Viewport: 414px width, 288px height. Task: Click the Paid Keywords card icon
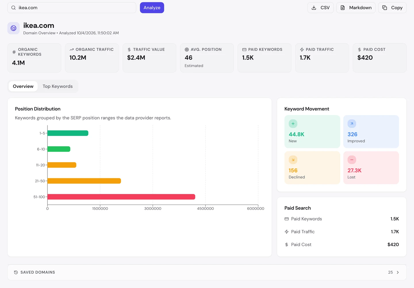(244, 50)
